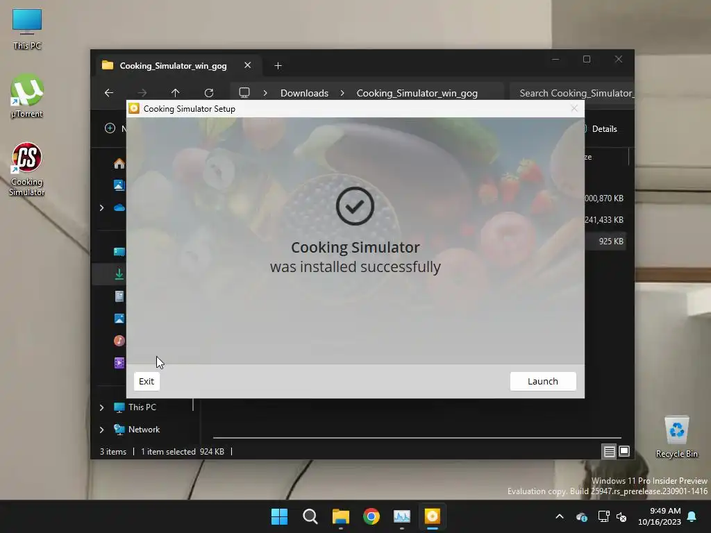The height and width of the screenshot is (533, 711).
Task: Open File Explorer from taskbar
Action: coord(340,516)
